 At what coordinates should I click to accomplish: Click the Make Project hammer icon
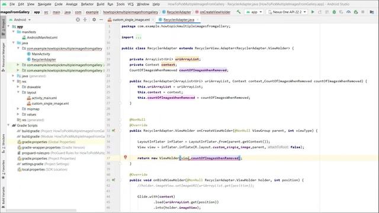(x=238, y=12)
